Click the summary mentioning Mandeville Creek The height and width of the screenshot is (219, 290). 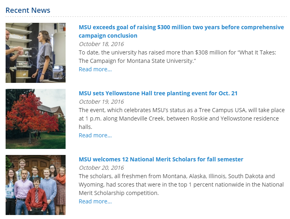(182, 119)
